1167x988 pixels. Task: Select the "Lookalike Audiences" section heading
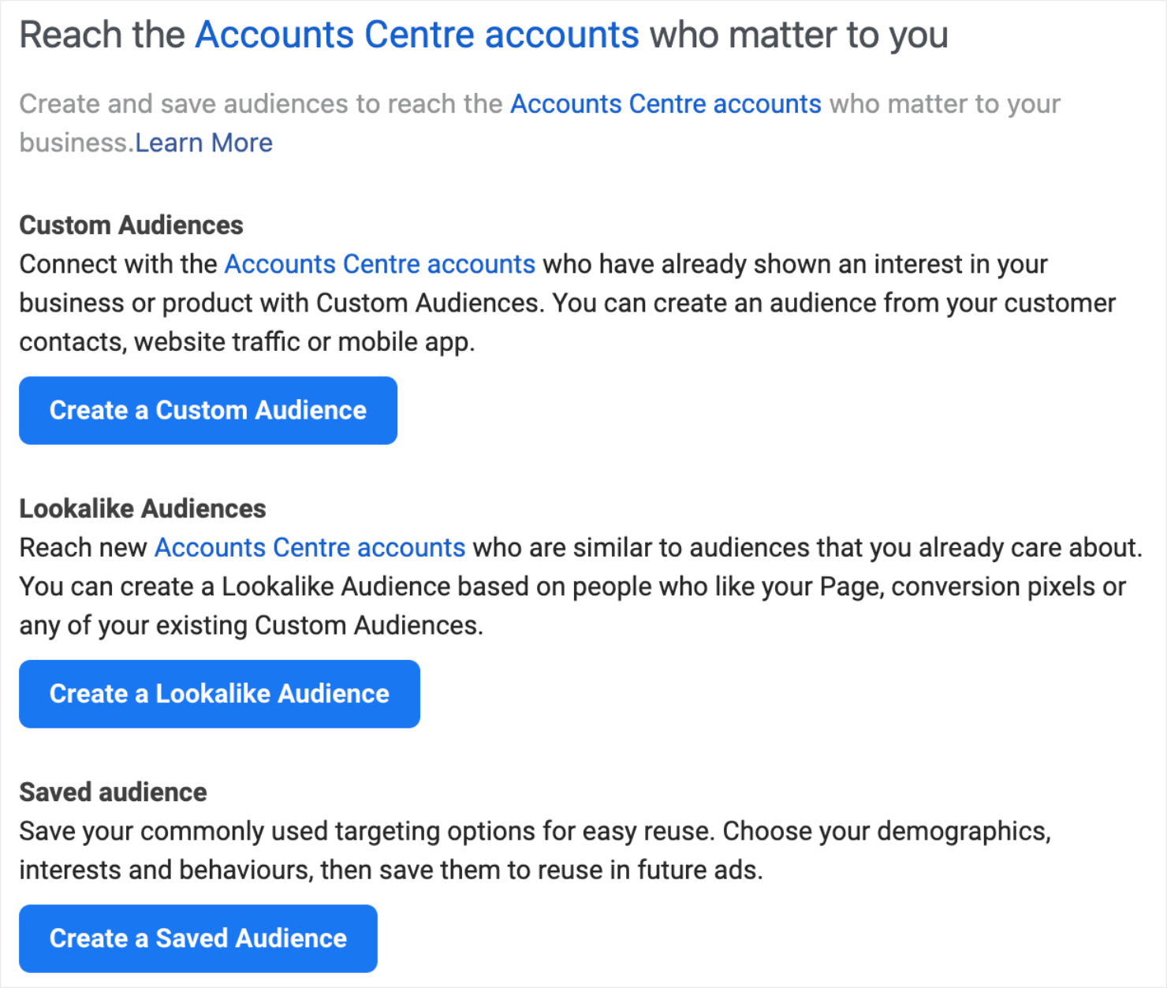click(143, 508)
